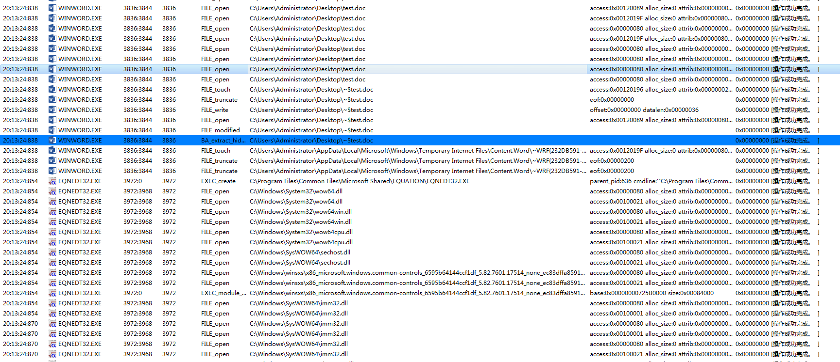This screenshot has height=362, width=840.
Task: Click the ~$test.doc path in the highlighted BA_extract row
Action: click(311, 140)
